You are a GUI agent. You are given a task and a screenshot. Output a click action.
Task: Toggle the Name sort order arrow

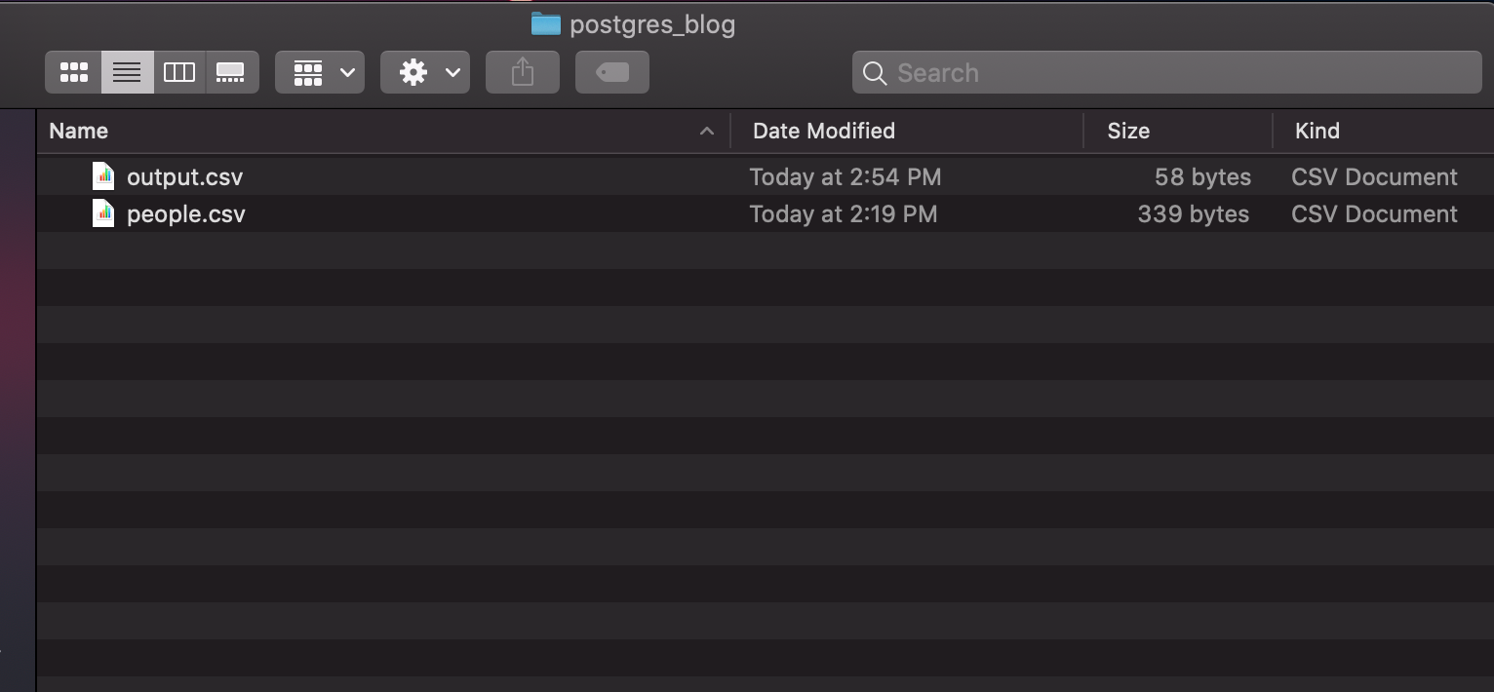707,132
